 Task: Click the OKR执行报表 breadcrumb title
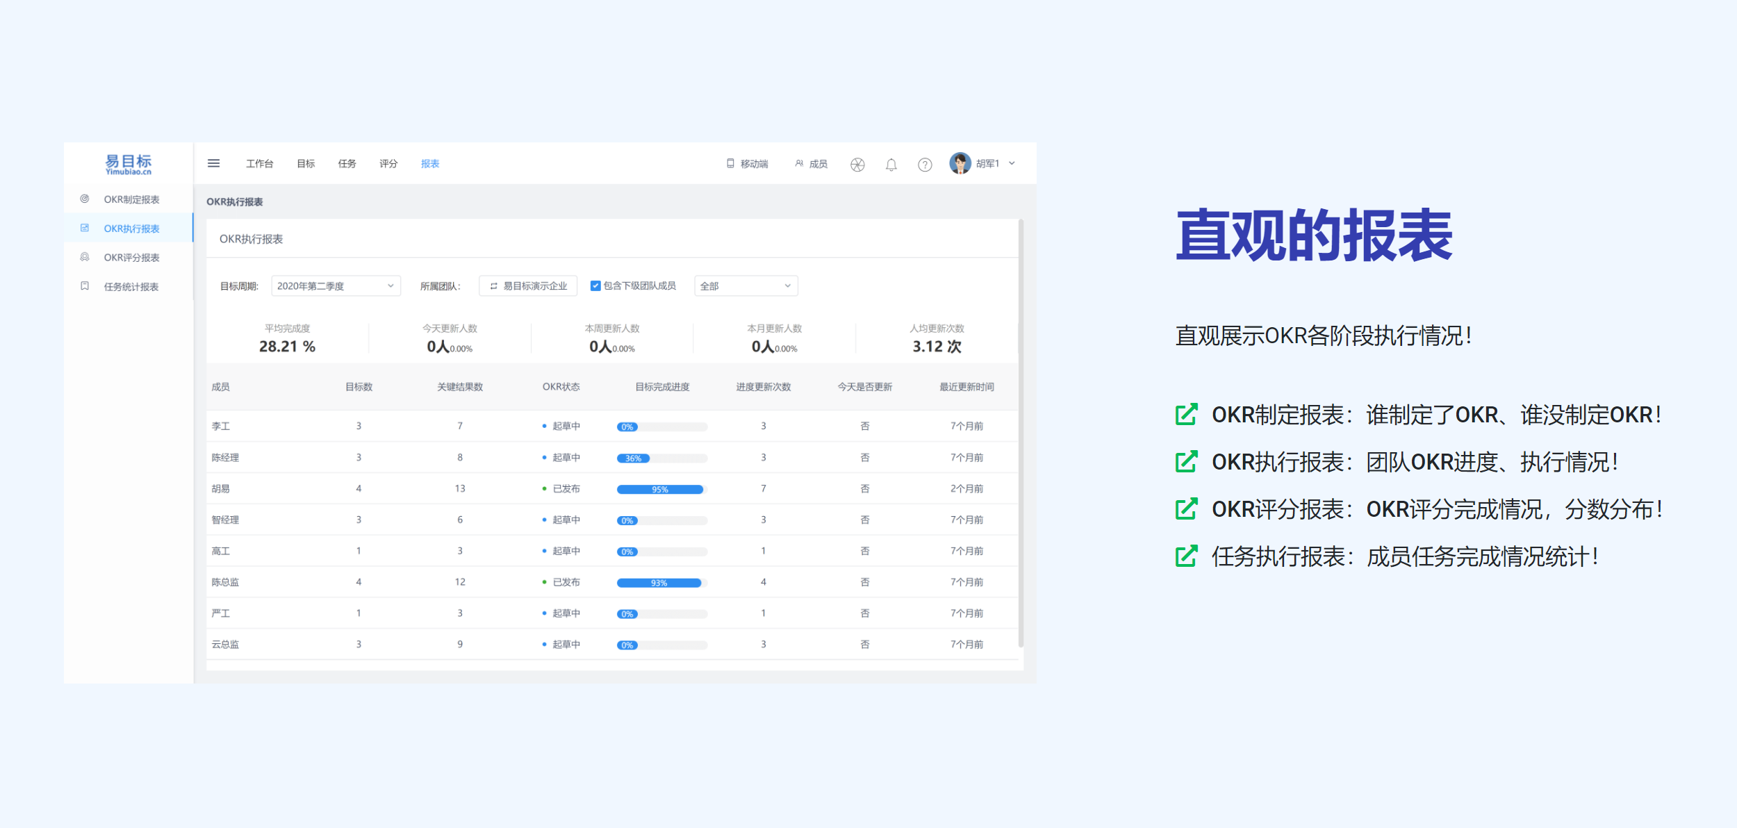[235, 202]
